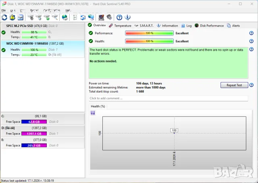The height and width of the screenshot is (183, 258).
Task: Click the report document toolbar icon
Action: point(75,17)
